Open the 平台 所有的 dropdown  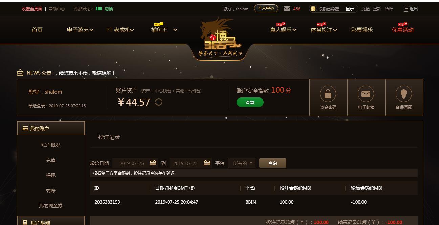[x=241, y=163]
